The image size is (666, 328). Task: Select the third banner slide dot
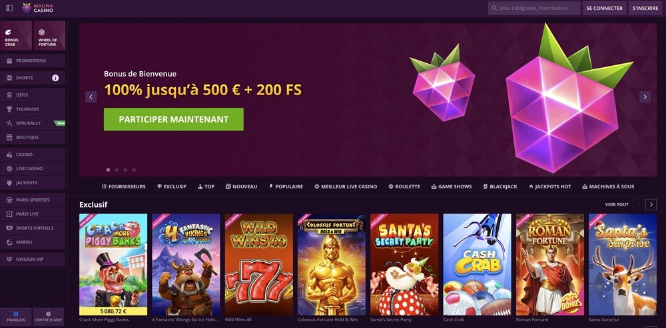(125, 170)
